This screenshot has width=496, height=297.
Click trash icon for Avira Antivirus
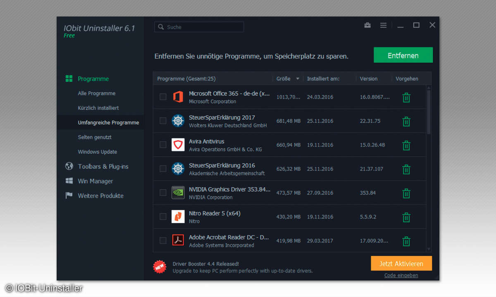point(406,145)
